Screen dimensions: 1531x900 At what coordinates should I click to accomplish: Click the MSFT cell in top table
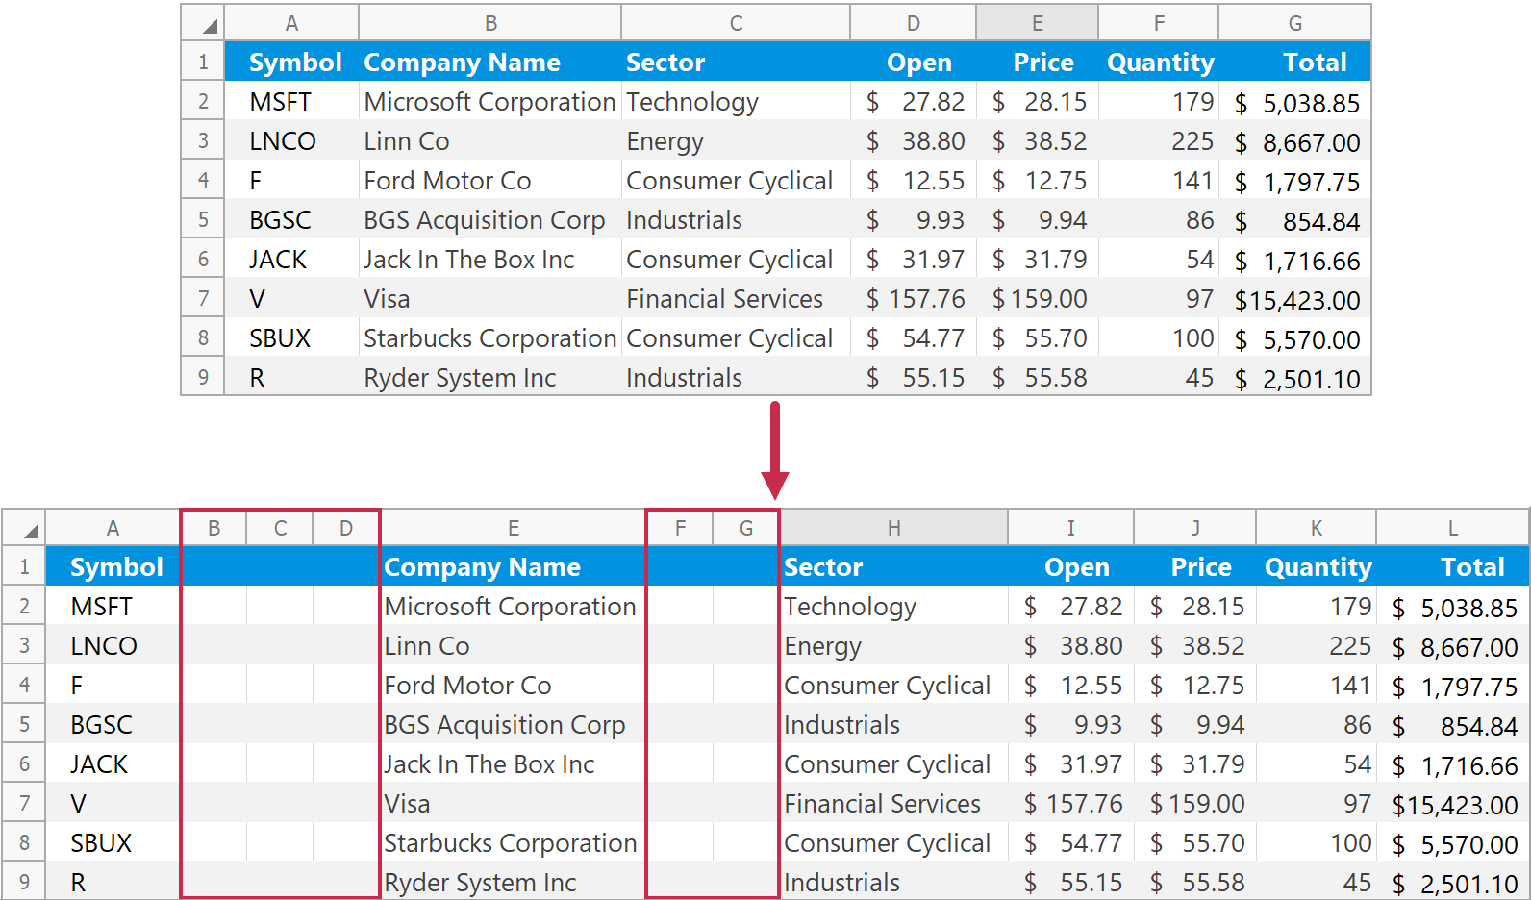click(x=280, y=102)
